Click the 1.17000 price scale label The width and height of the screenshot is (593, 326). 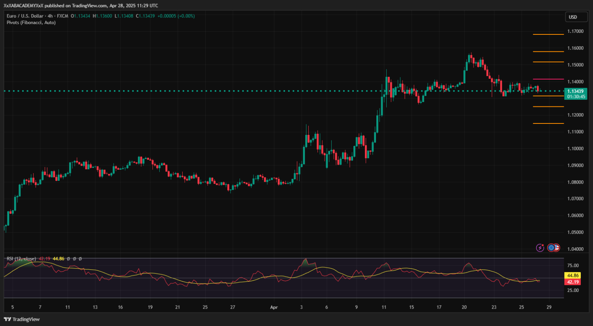pos(575,31)
